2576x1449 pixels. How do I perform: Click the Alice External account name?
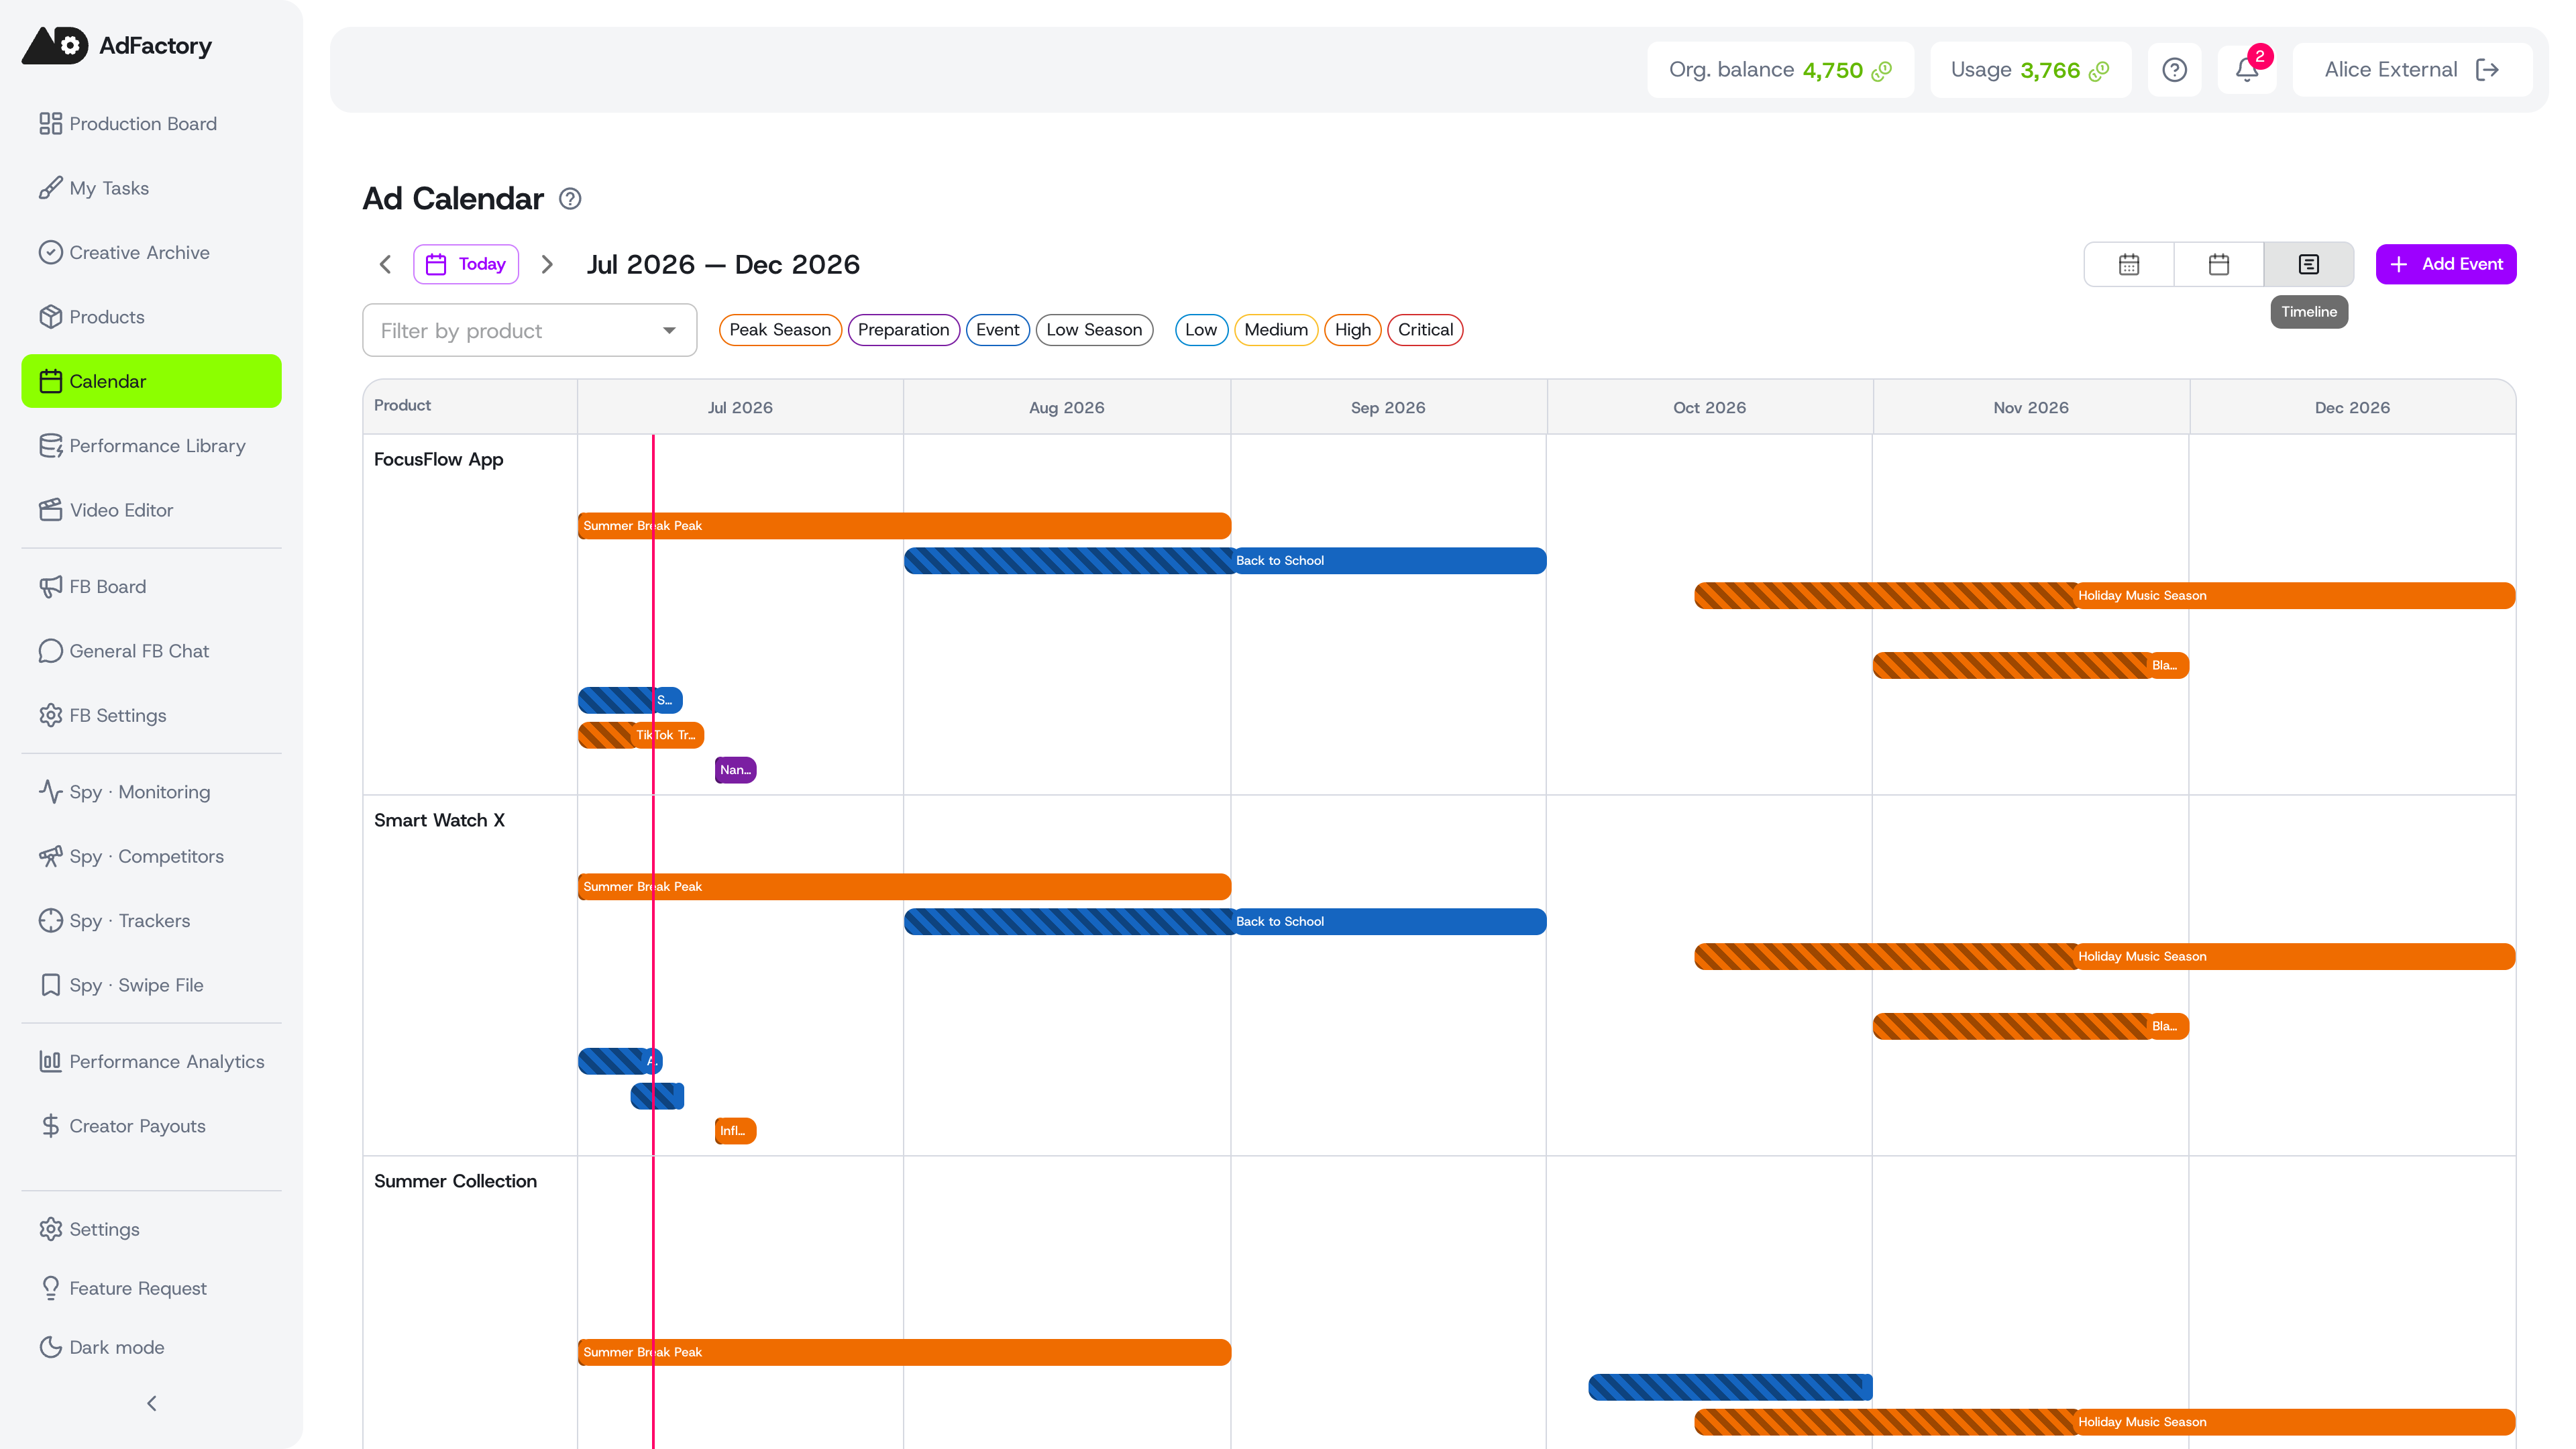pyautogui.click(x=2390, y=70)
